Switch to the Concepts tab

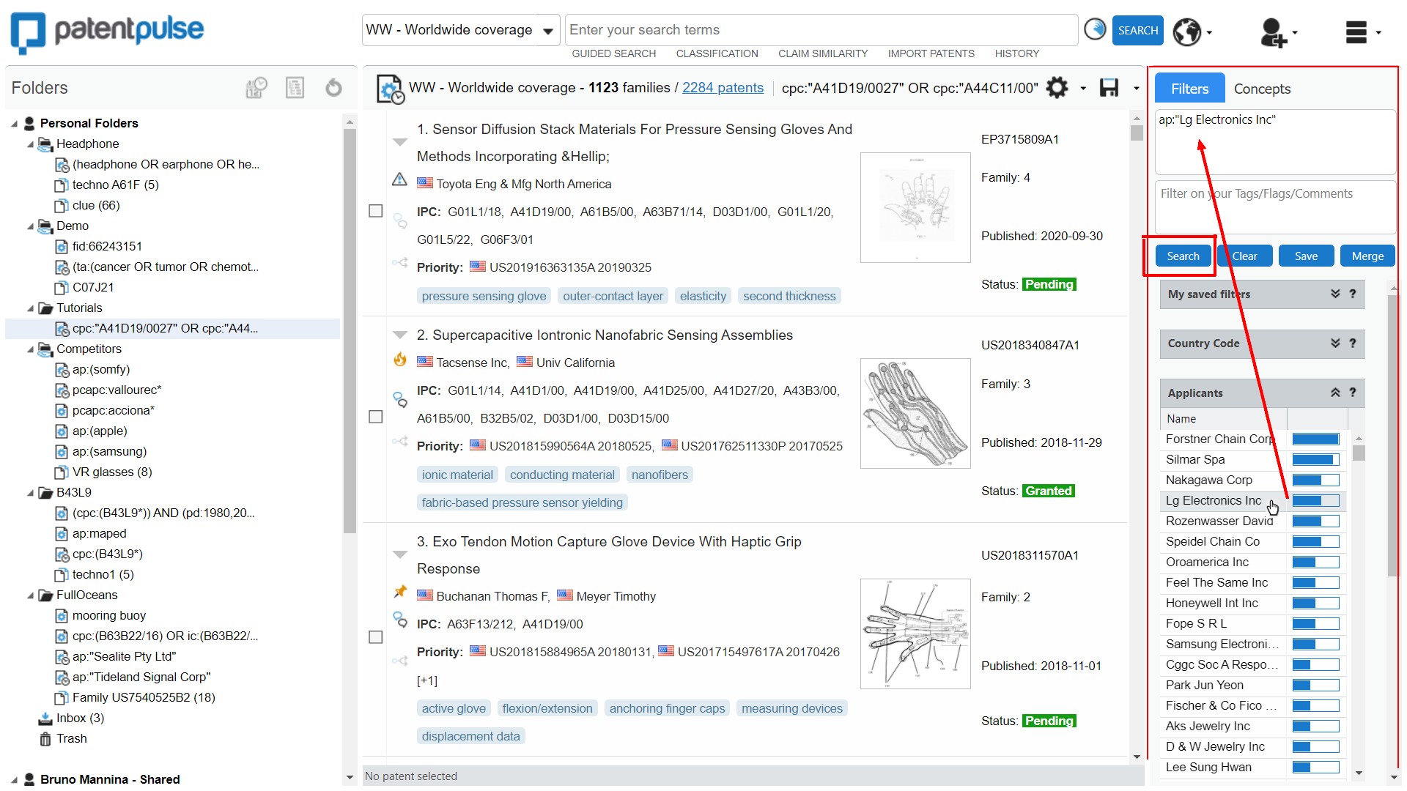[x=1261, y=89]
